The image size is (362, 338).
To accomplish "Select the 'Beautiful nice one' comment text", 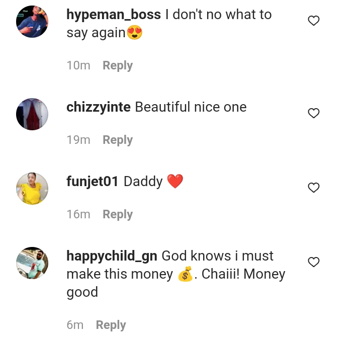I will 191,107.
